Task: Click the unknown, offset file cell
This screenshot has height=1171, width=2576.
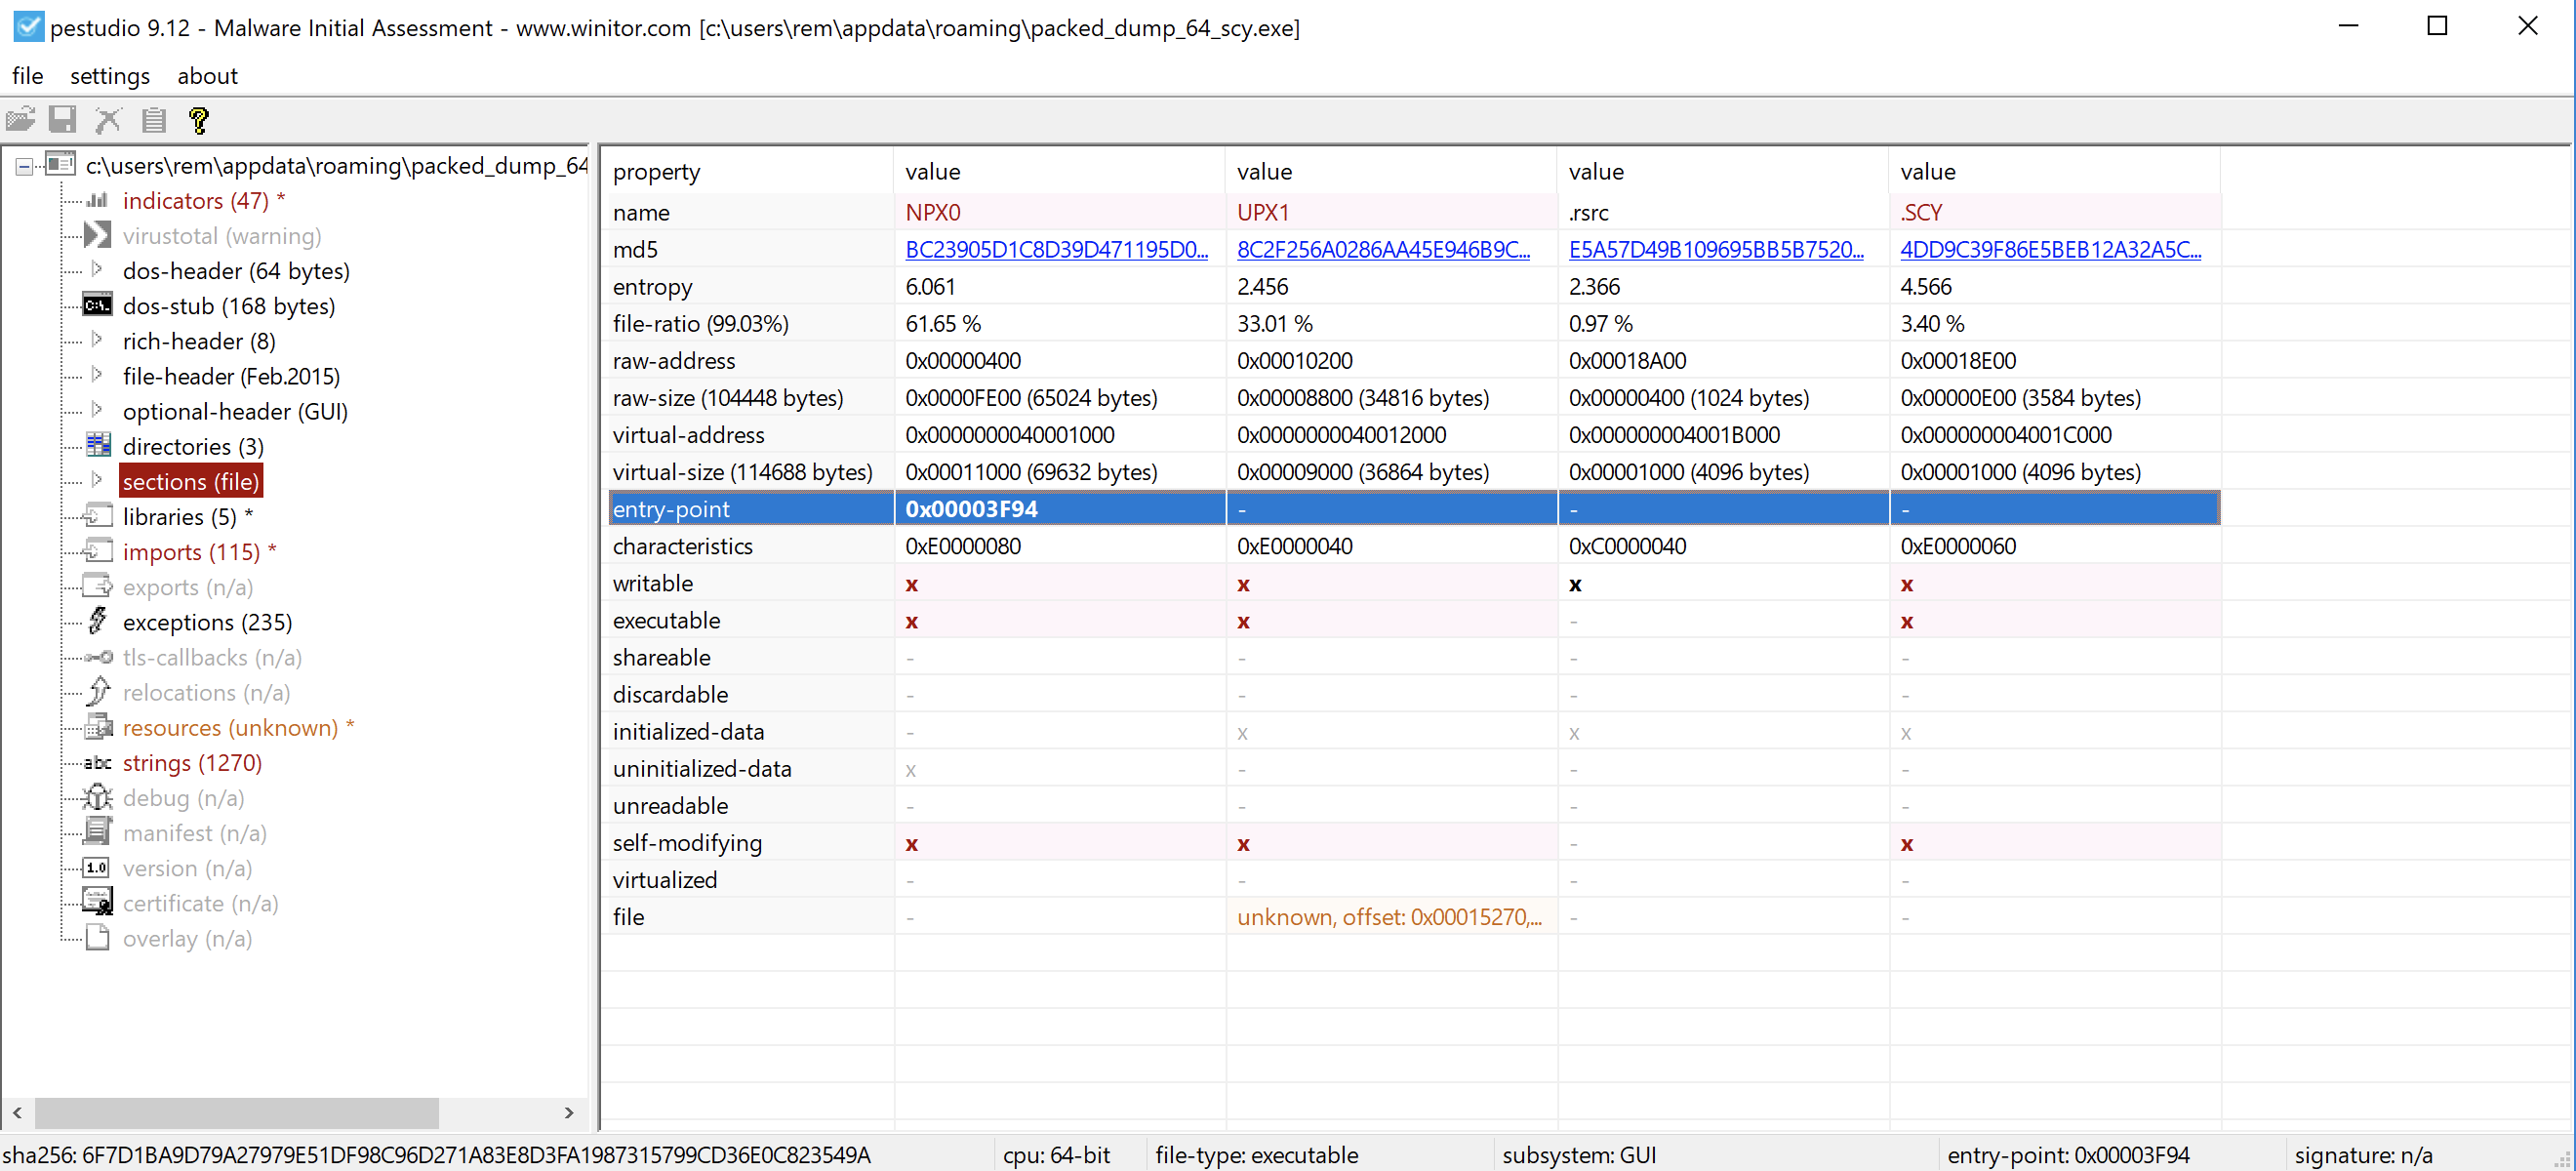Action: pos(1390,917)
